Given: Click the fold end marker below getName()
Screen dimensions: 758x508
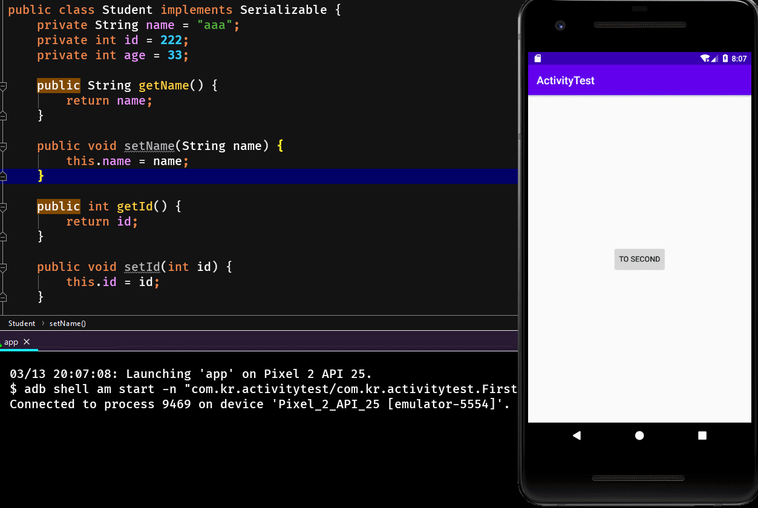Looking at the screenshot, I should tap(3, 116).
